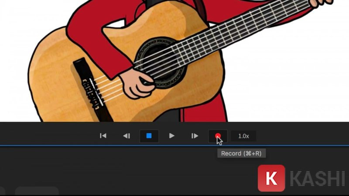The width and height of the screenshot is (349, 196).
Task: Open the 1.0x playback speed dropdown
Action: click(243, 136)
